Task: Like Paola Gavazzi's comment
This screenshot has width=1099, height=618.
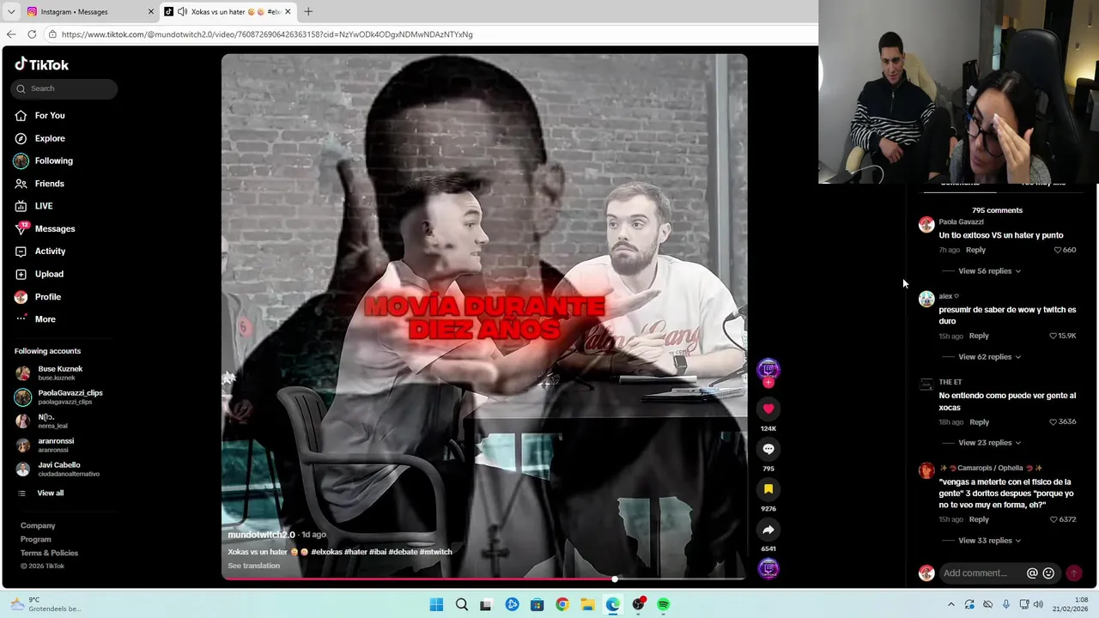Action: tap(1058, 250)
